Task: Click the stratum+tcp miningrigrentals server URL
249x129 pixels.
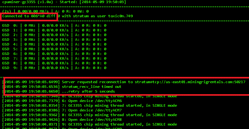Action: click(x=190, y=82)
